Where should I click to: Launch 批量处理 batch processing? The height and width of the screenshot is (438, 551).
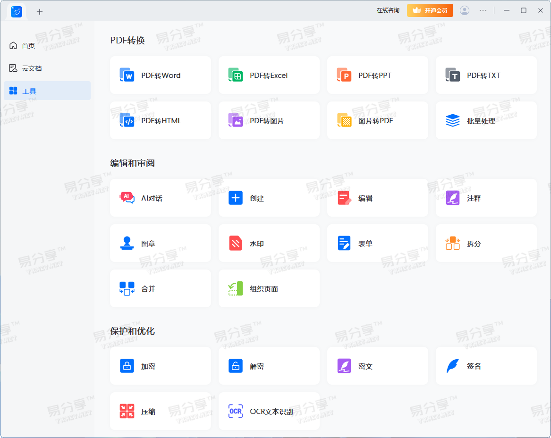coord(486,120)
